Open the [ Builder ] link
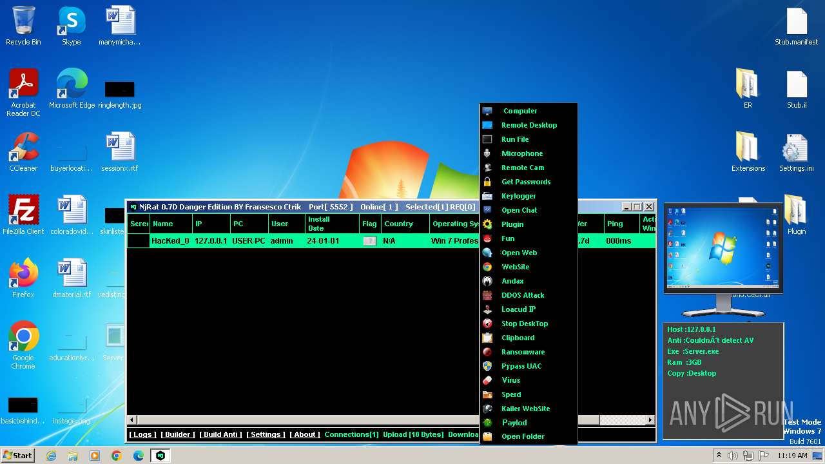The image size is (825, 464). (x=178, y=434)
